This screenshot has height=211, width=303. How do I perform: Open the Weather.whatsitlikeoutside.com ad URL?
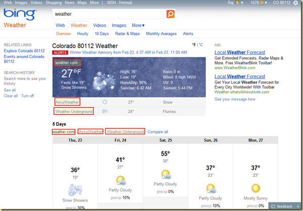pos(241,92)
